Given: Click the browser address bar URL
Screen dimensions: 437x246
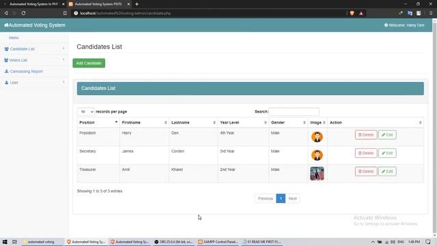Looking at the screenshot, I should point(126,13).
